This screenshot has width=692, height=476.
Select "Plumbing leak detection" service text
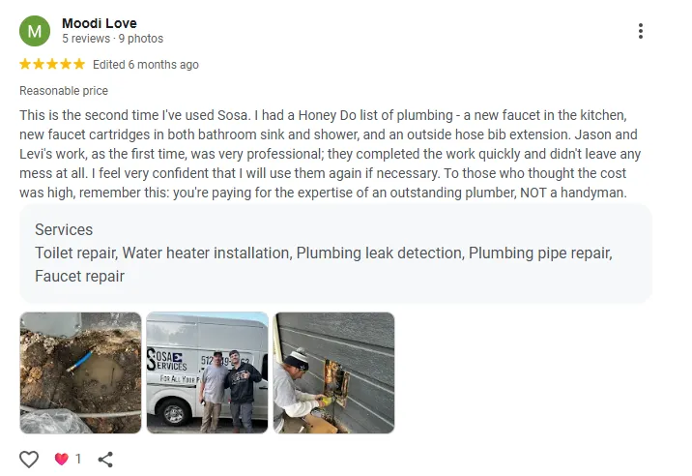coord(381,253)
